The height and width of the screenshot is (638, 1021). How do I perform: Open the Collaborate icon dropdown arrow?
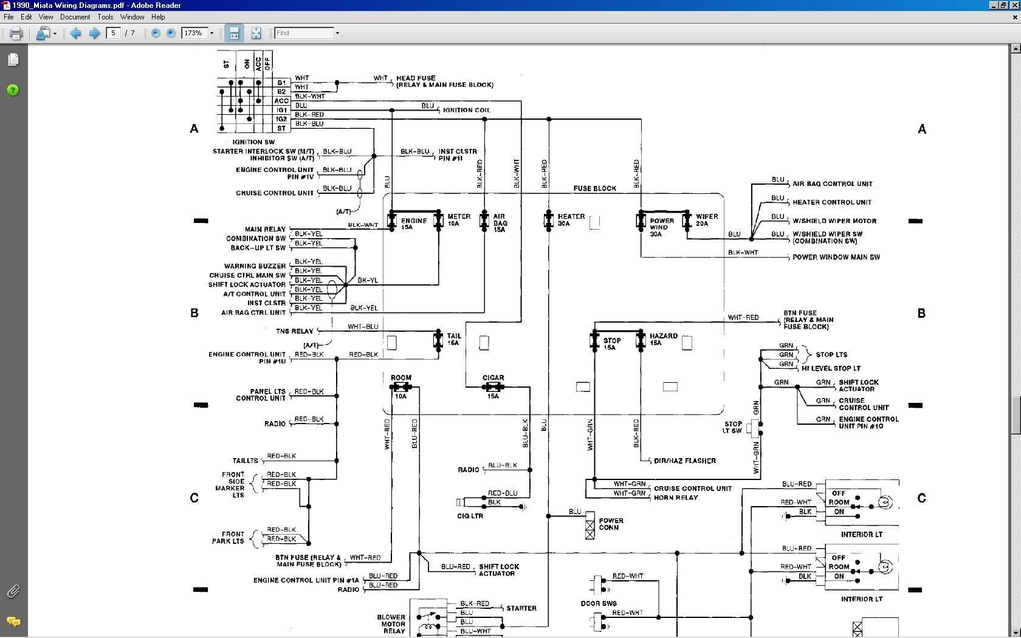point(55,33)
